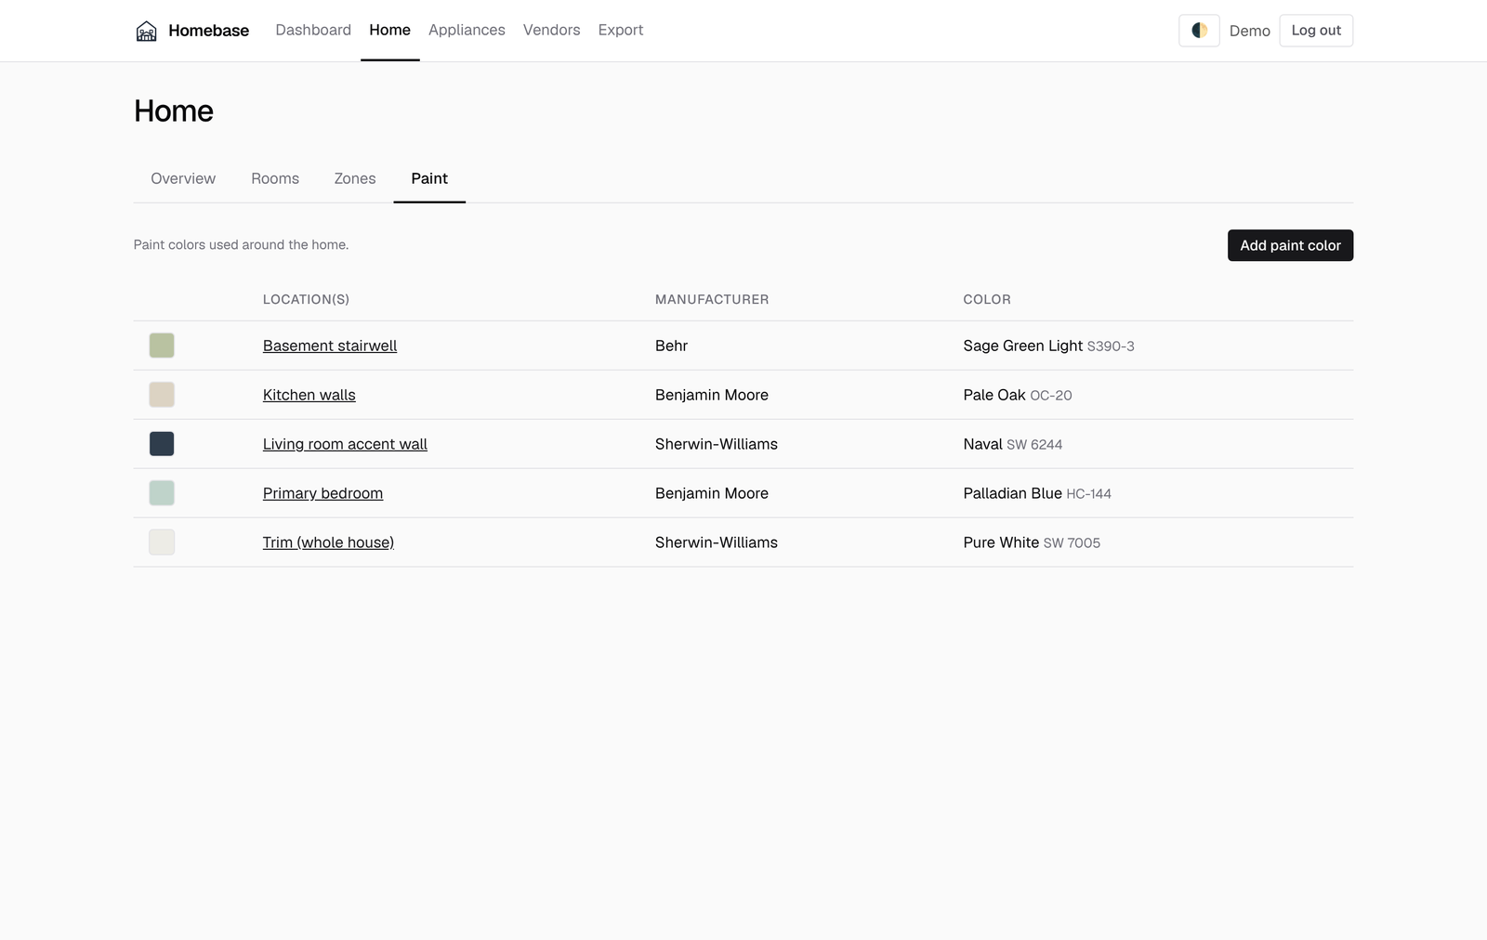Click the MANUFACTURER column header

coord(712,299)
